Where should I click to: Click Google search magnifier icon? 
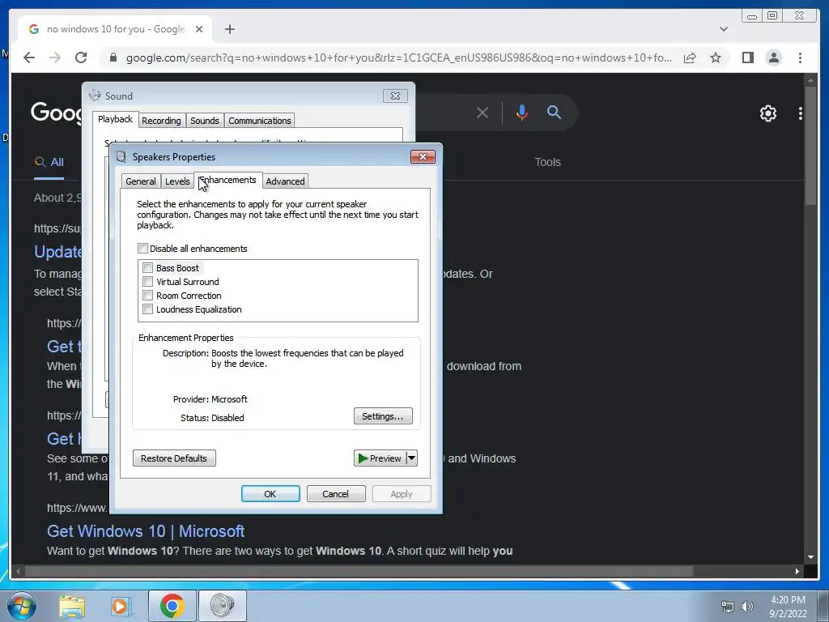tap(554, 112)
